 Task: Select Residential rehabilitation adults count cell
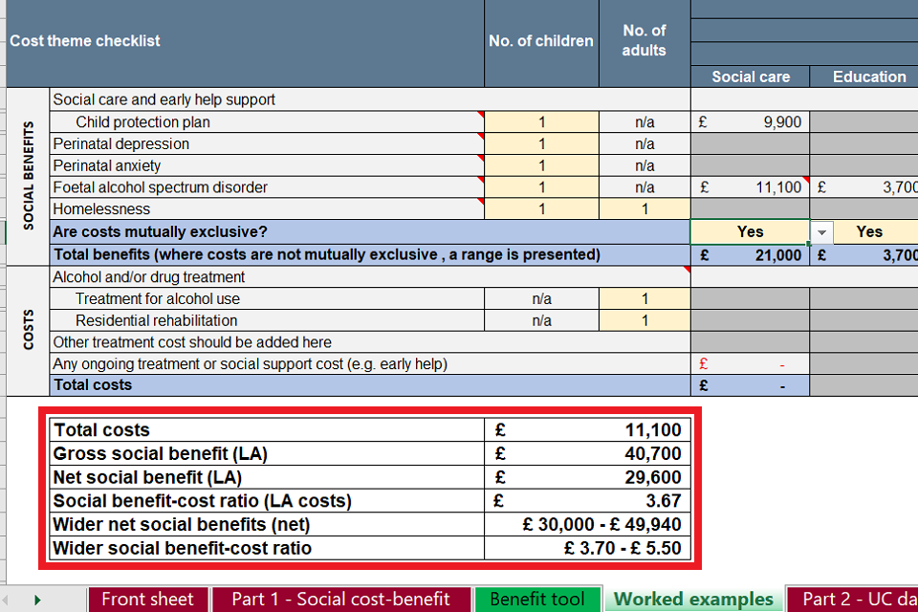pos(645,321)
